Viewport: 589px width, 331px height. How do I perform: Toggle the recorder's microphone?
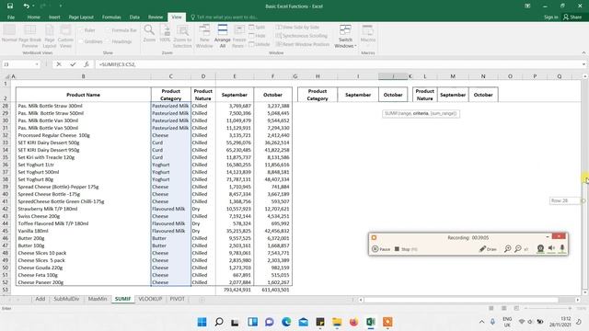coord(562,248)
